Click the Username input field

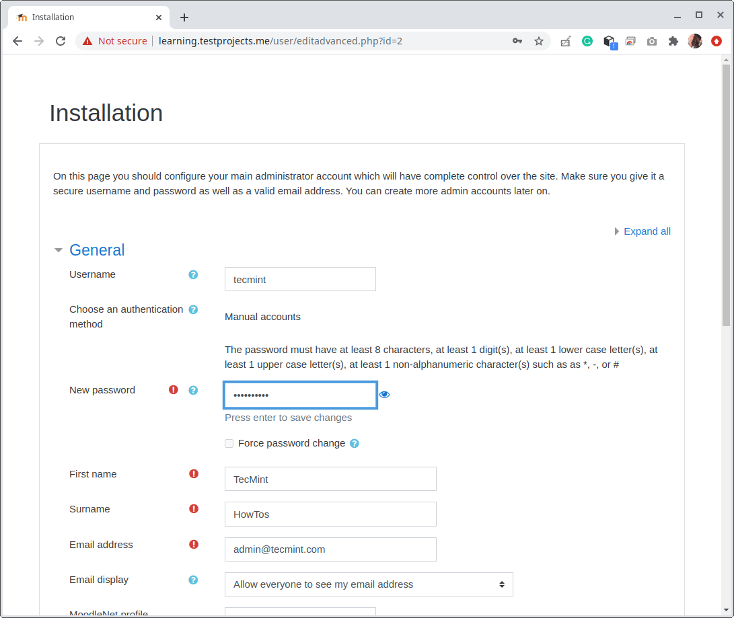pyautogui.click(x=300, y=279)
